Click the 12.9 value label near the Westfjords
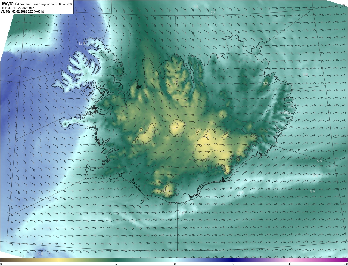The image size is (348, 266). coord(82,43)
